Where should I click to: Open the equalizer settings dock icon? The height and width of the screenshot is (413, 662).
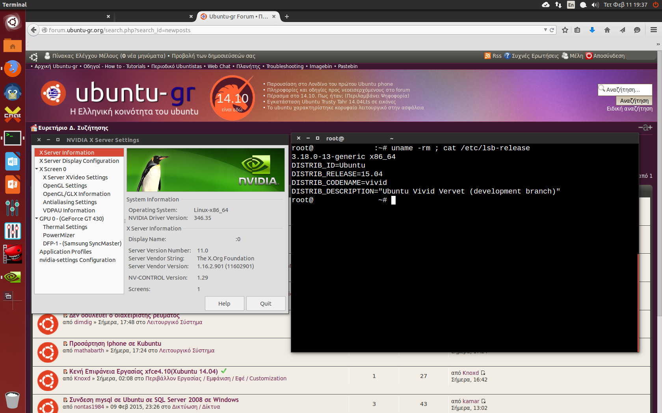click(13, 231)
